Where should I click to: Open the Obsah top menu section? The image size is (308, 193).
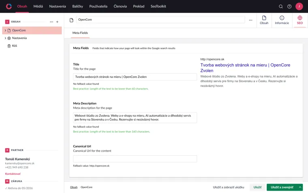(x=22, y=7)
